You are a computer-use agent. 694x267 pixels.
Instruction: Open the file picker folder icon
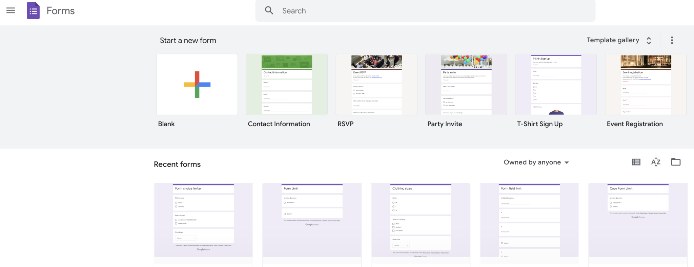tap(676, 162)
